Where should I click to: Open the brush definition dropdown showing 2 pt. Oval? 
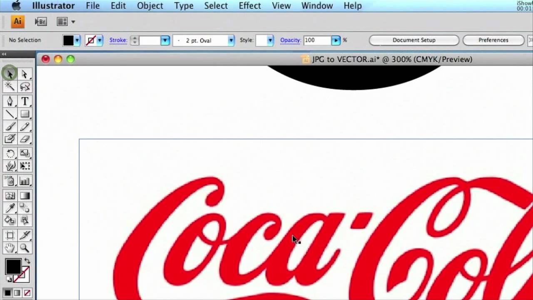point(231,40)
